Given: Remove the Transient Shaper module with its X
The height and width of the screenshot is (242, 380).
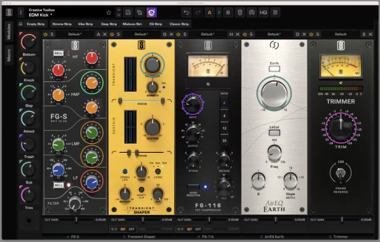Looking at the screenshot, I should pyautogui.click(x=171, y=34).
